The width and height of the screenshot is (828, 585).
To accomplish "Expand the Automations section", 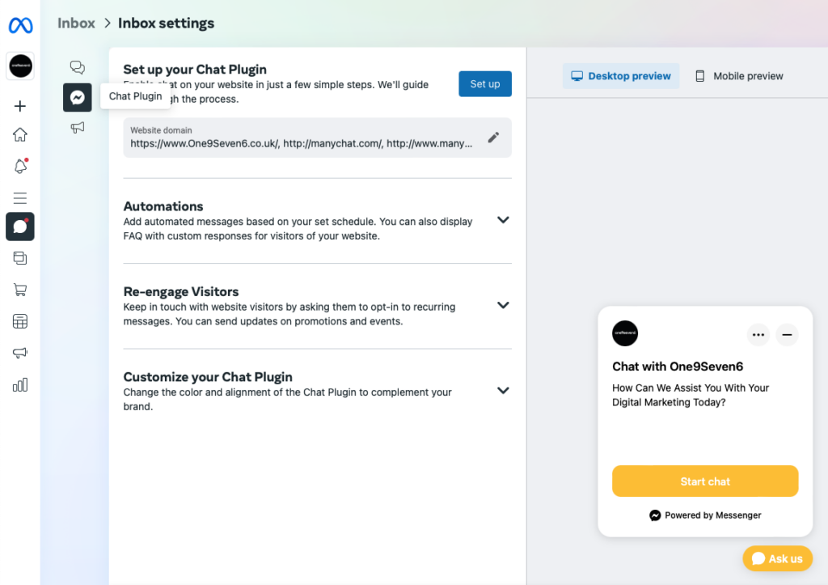I will click(x=503, y=220).
